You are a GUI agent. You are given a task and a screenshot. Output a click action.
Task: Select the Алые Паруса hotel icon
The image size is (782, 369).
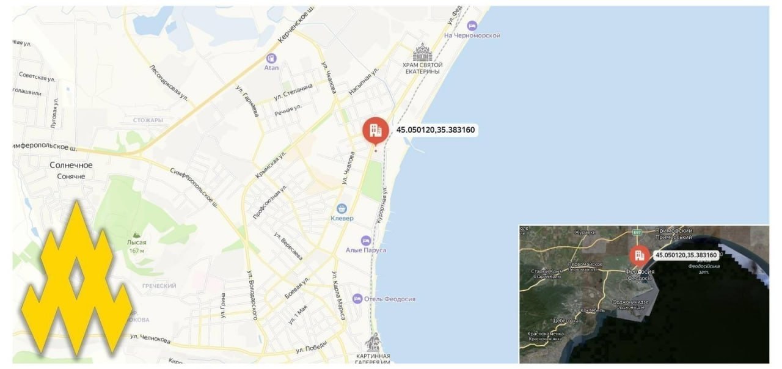366,241
